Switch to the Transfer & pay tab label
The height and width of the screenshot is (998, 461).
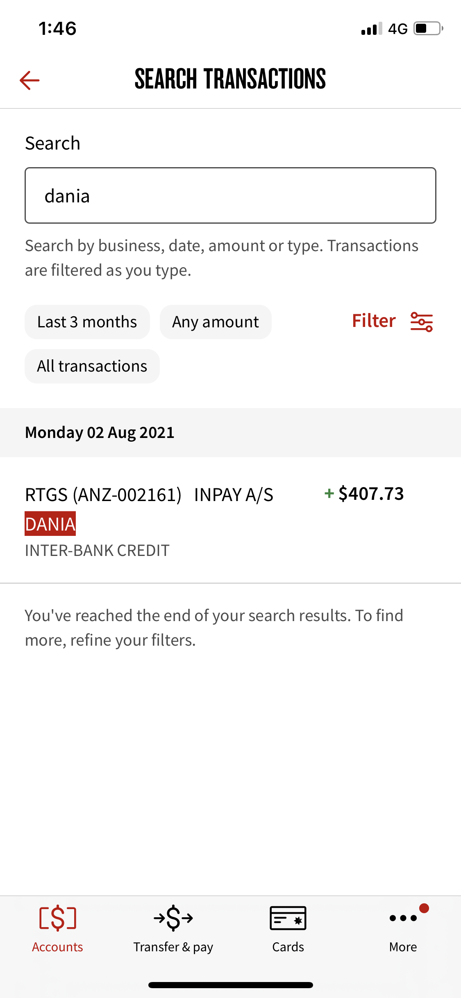click(x=173, y=947)
